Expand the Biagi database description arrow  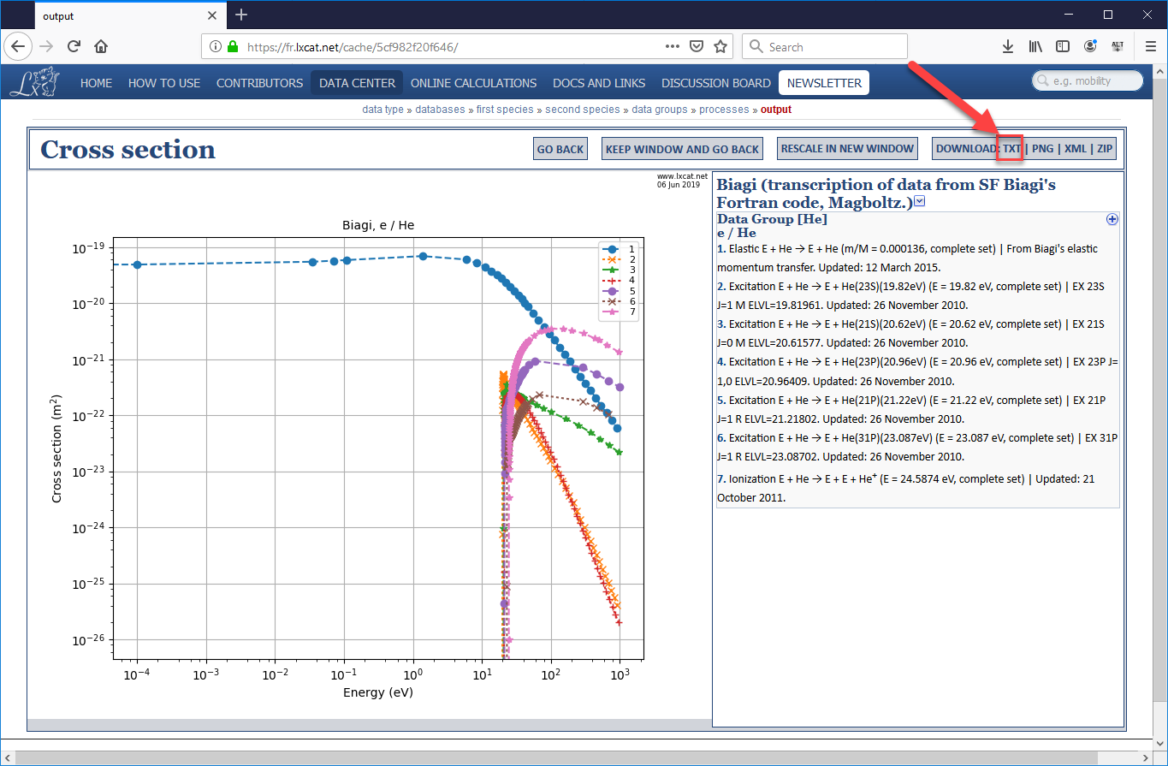pos(920,201)
